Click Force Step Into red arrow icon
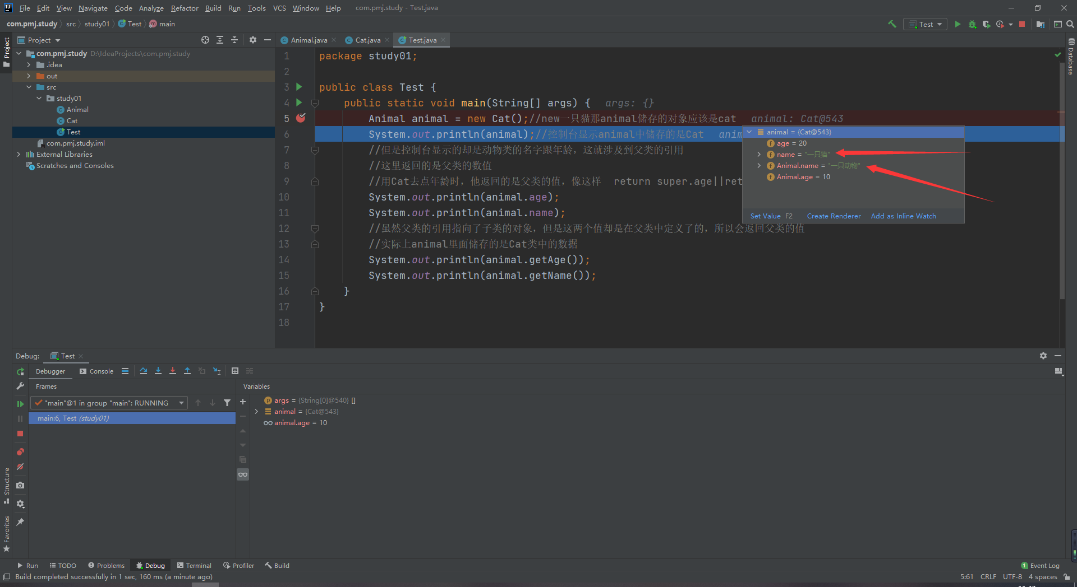This screenshot has height=587, width=1077. pos(173,371)
